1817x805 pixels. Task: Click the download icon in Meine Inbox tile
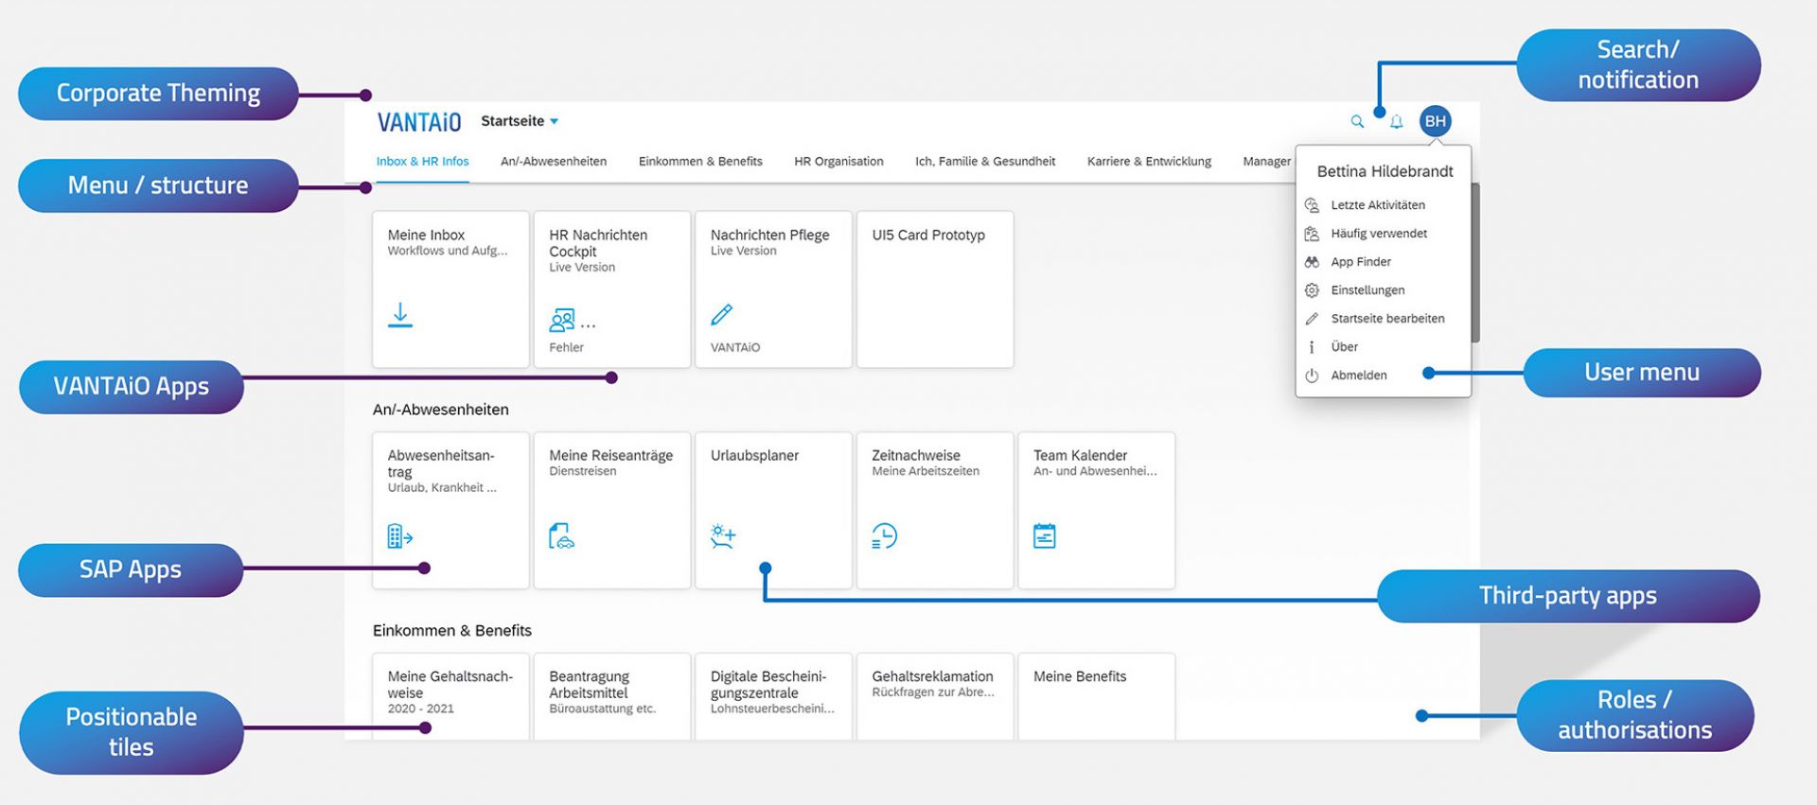pyautogui.click(x=400, y=315)
